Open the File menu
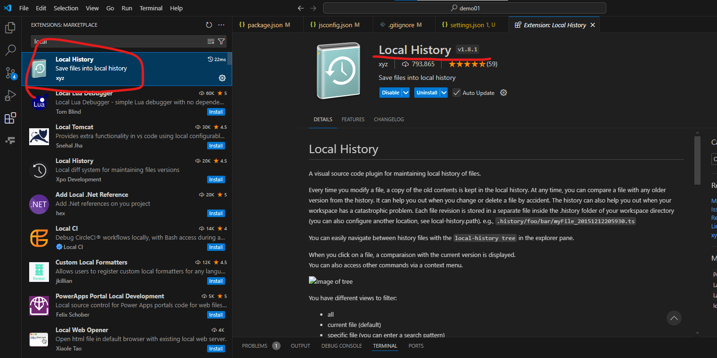This screenshot has height=358, width=717. coord(24,8)
